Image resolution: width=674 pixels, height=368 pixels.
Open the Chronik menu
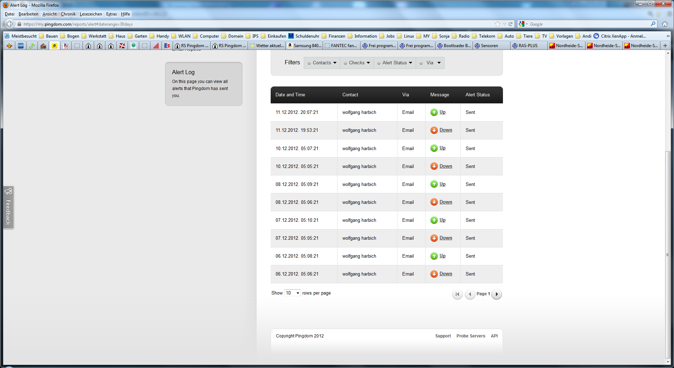[68, 14]
